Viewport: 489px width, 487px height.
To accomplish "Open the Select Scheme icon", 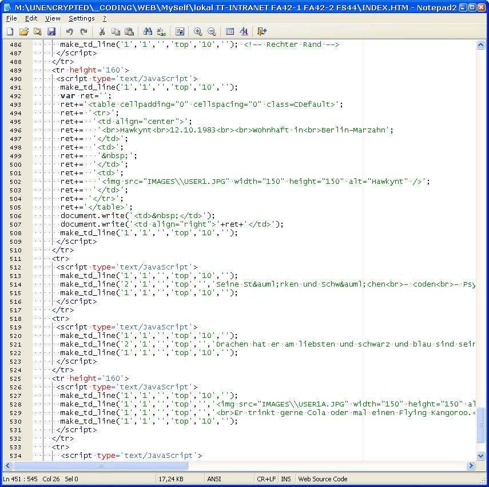I will [230, 31].
